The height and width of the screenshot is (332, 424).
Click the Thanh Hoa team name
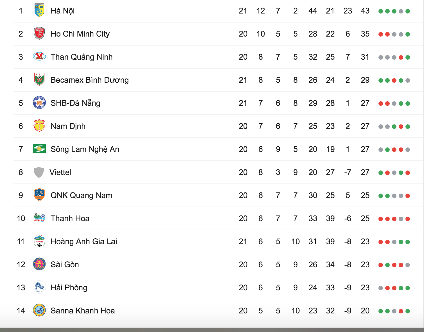click(x=70, y=218)
